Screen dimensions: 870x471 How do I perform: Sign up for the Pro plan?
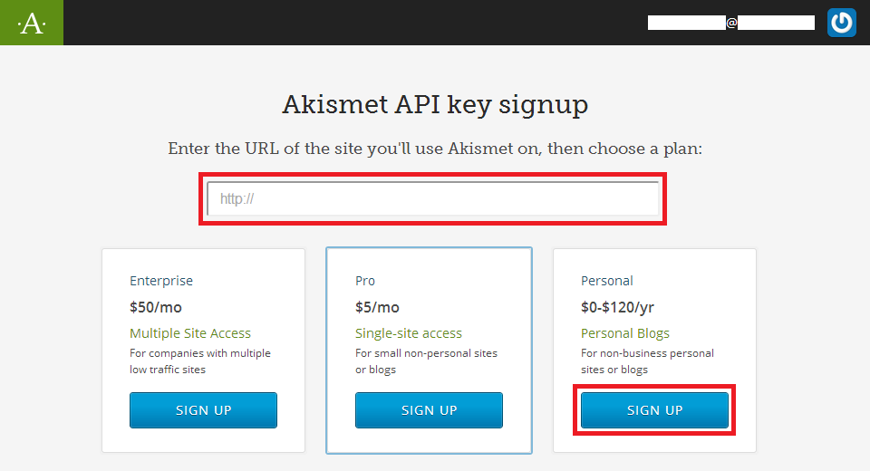pyautogui.click(x=429, y=410)
